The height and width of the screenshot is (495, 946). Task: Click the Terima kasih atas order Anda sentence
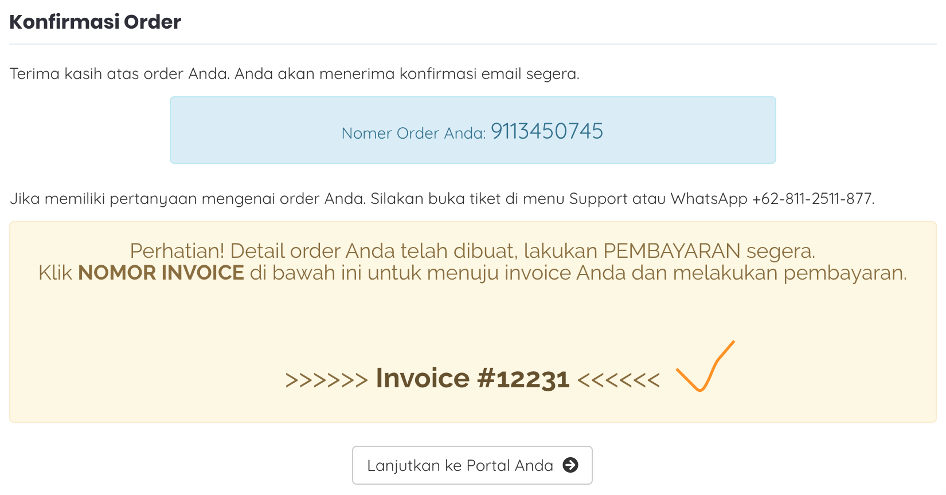[x=120, y=74]
